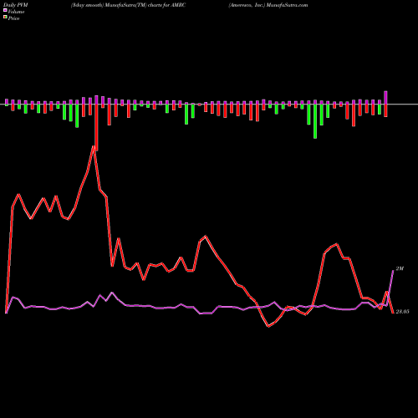Select the 'Volume' legend label
The width and height of the screenshot is (418, 418).
pyautogui.click(x=16, y=12)
